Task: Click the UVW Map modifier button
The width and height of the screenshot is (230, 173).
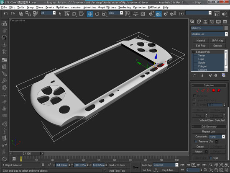Action: click(217, 41)
